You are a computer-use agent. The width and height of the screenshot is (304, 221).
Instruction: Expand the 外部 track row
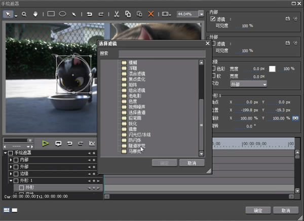pyautogui.click(x=11, y=167)
